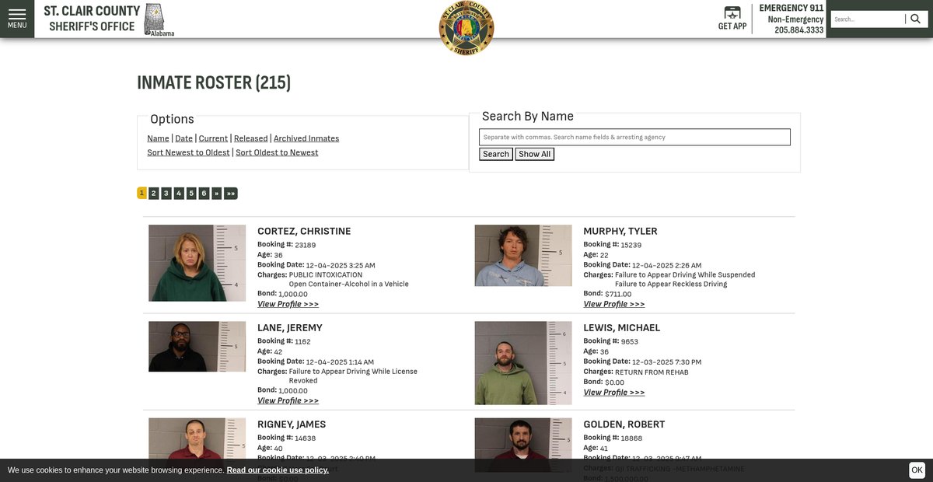Click the Show All button
The image size is (933, 482).
[535, 154]
